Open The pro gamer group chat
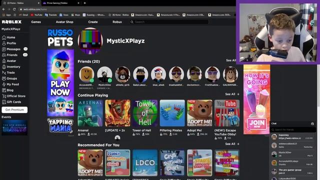Image resolution: width=320 pixels, height=180 pixels. pyautogui.click(x=293, y=171)
